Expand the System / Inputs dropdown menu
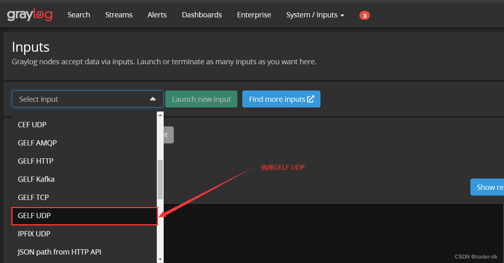504x263 pixels. point(315,15)
